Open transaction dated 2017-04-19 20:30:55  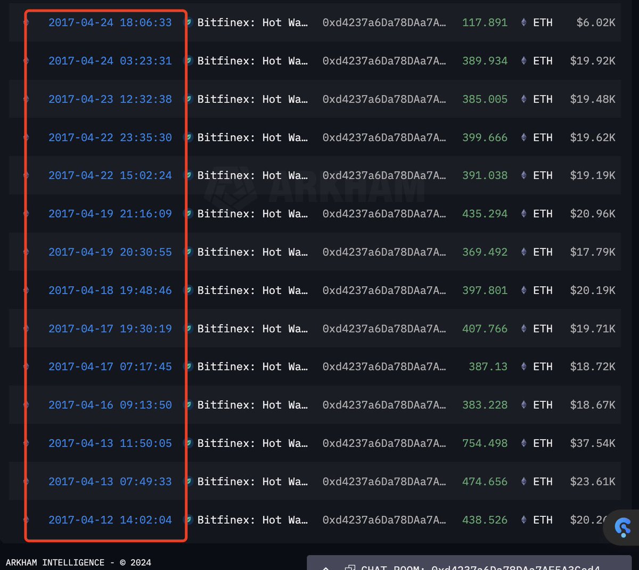tap(110, 252)
